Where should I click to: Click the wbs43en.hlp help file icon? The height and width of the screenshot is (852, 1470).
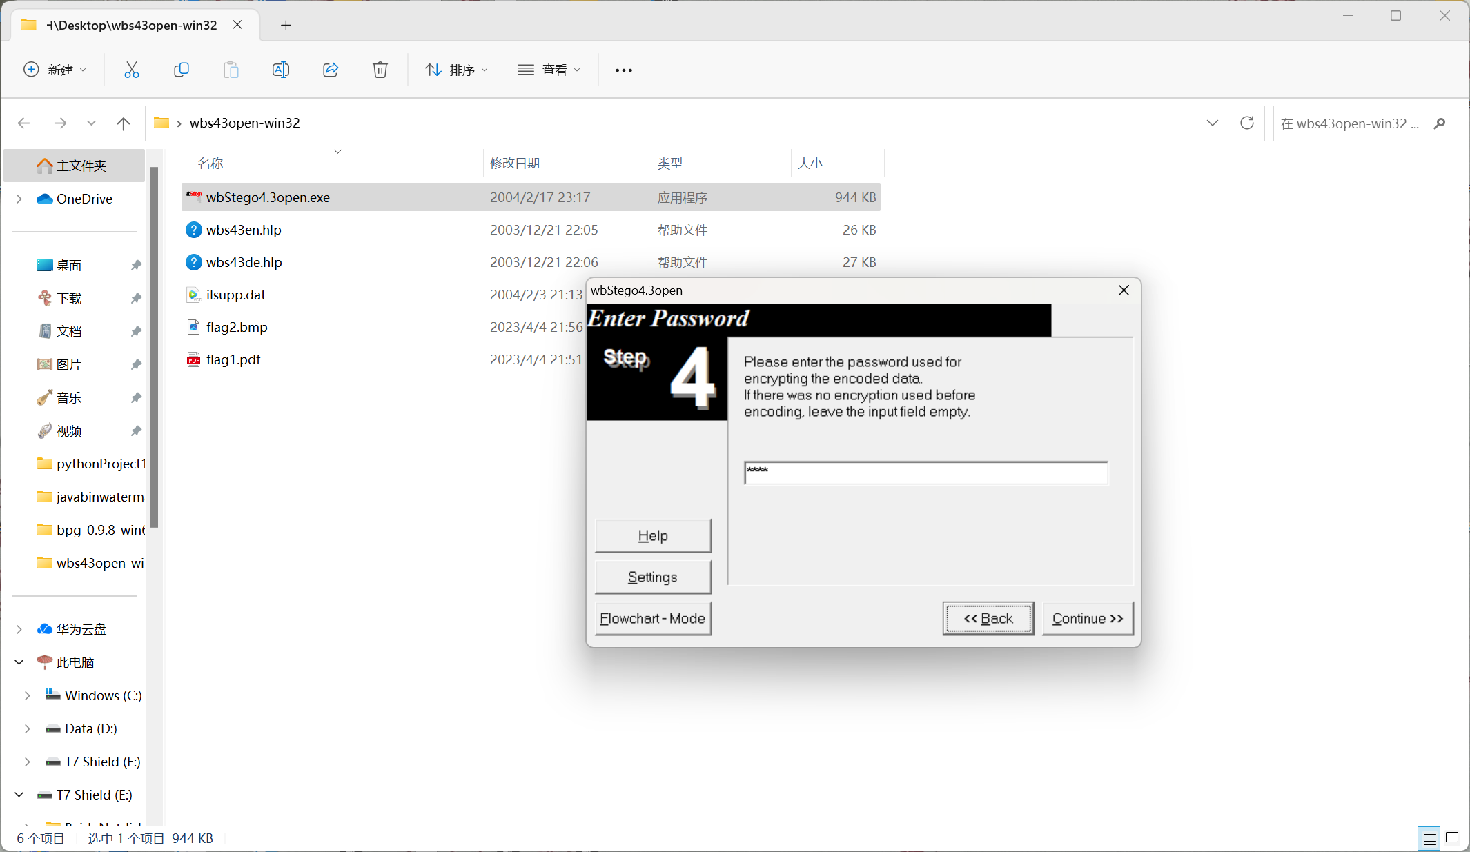coord(194,230)
